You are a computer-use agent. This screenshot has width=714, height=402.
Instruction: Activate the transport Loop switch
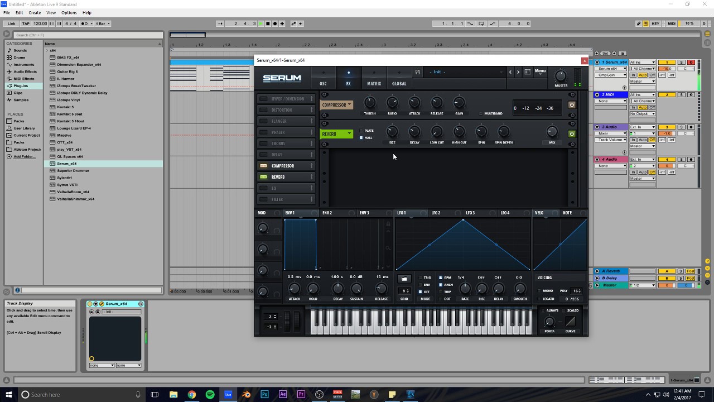[481, 23]
